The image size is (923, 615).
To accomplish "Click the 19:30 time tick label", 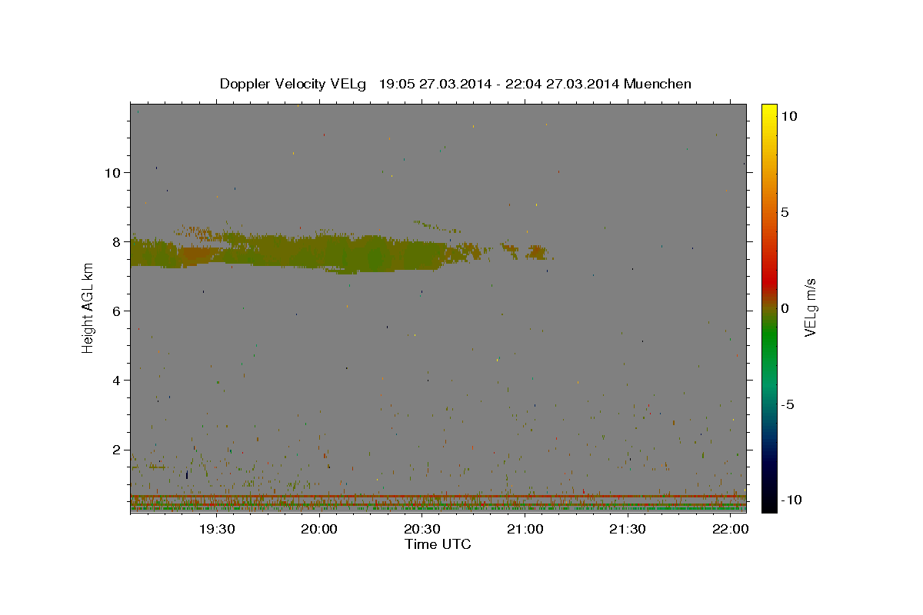I will [x=216, y=529].
